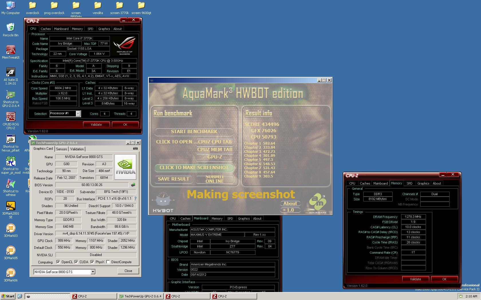Image resolution: width=481 pixels, height=300 pixels.
Task: Toggle the CUDA checkbox in GPU-Z
Action: point(76,262)
